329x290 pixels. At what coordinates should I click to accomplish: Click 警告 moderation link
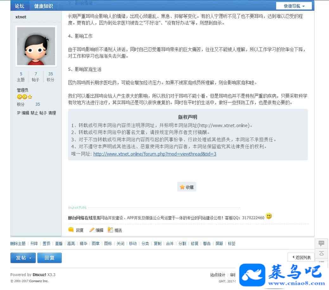[207, 244]
